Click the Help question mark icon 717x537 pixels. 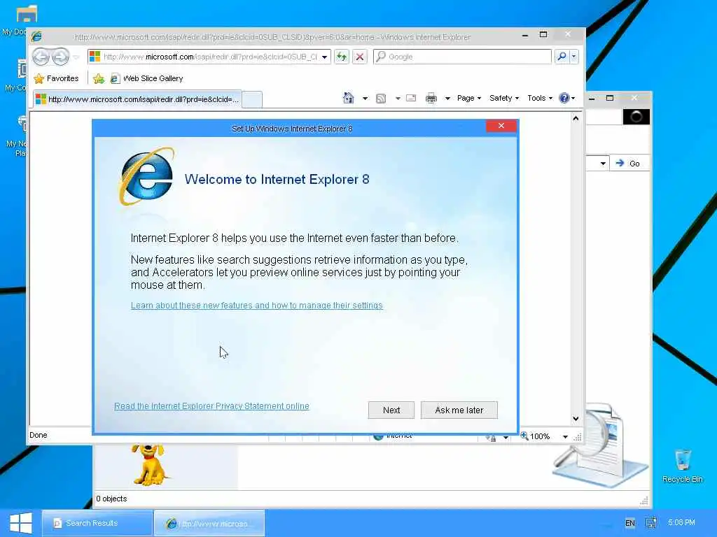pyautogui.click(x=564, y=98)
